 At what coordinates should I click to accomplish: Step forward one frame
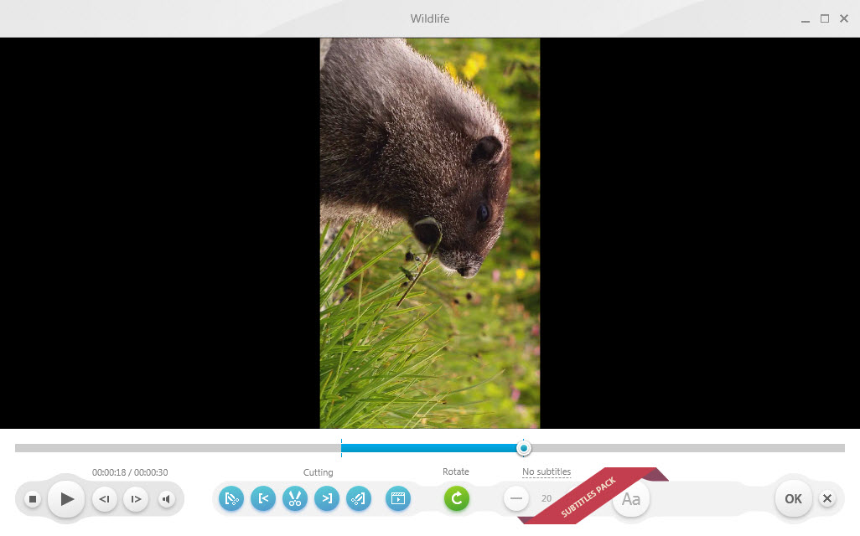coord(136,499)
